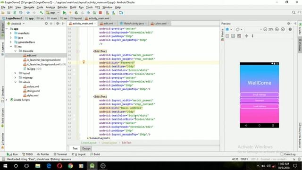This screenshot has height=170, width=302.
Task: Switch to the Design tab
Action: tap(86, 148)
